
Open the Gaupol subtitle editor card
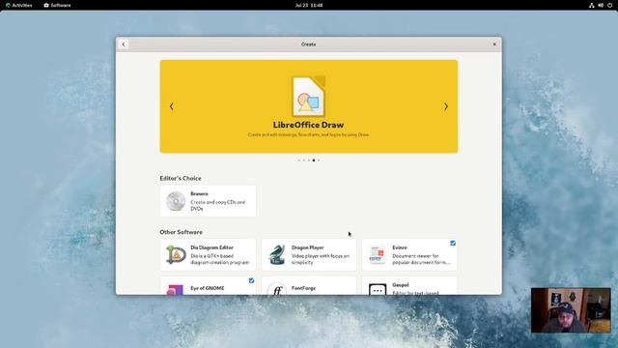(409, 285)
